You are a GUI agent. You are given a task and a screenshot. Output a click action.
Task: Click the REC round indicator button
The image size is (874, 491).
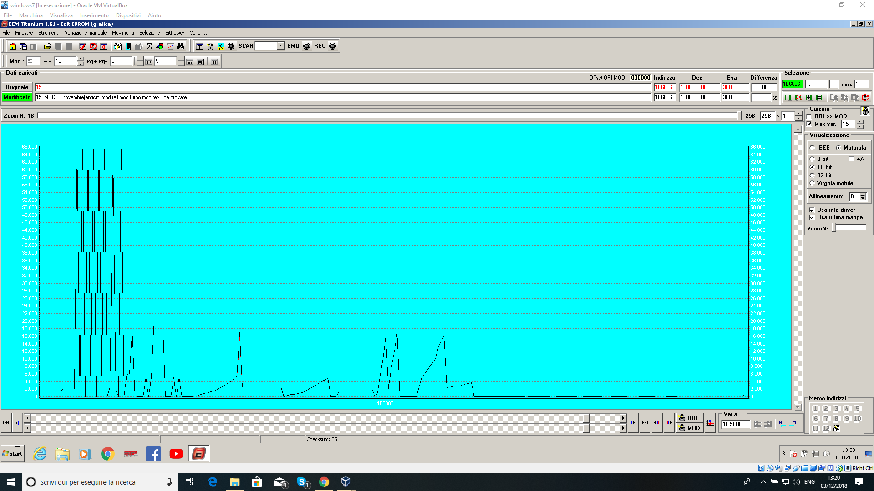pos(333,46)
